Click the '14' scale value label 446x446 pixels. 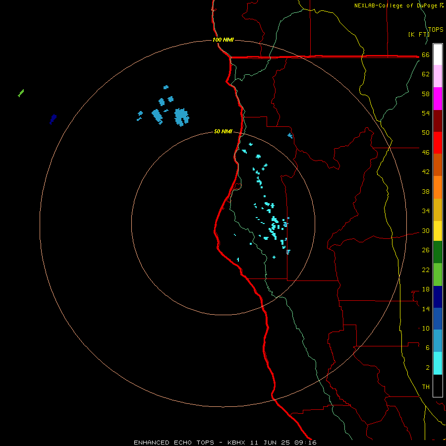(426, 309)
